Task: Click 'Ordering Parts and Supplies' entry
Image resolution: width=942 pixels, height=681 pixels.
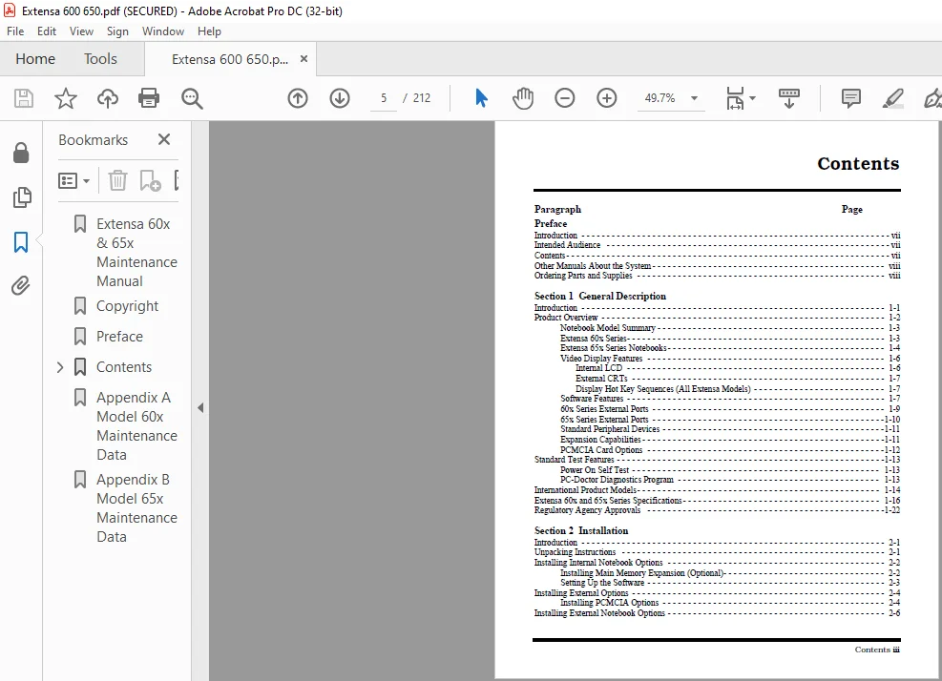Action: pyautogui.click(x=583, y=276)
